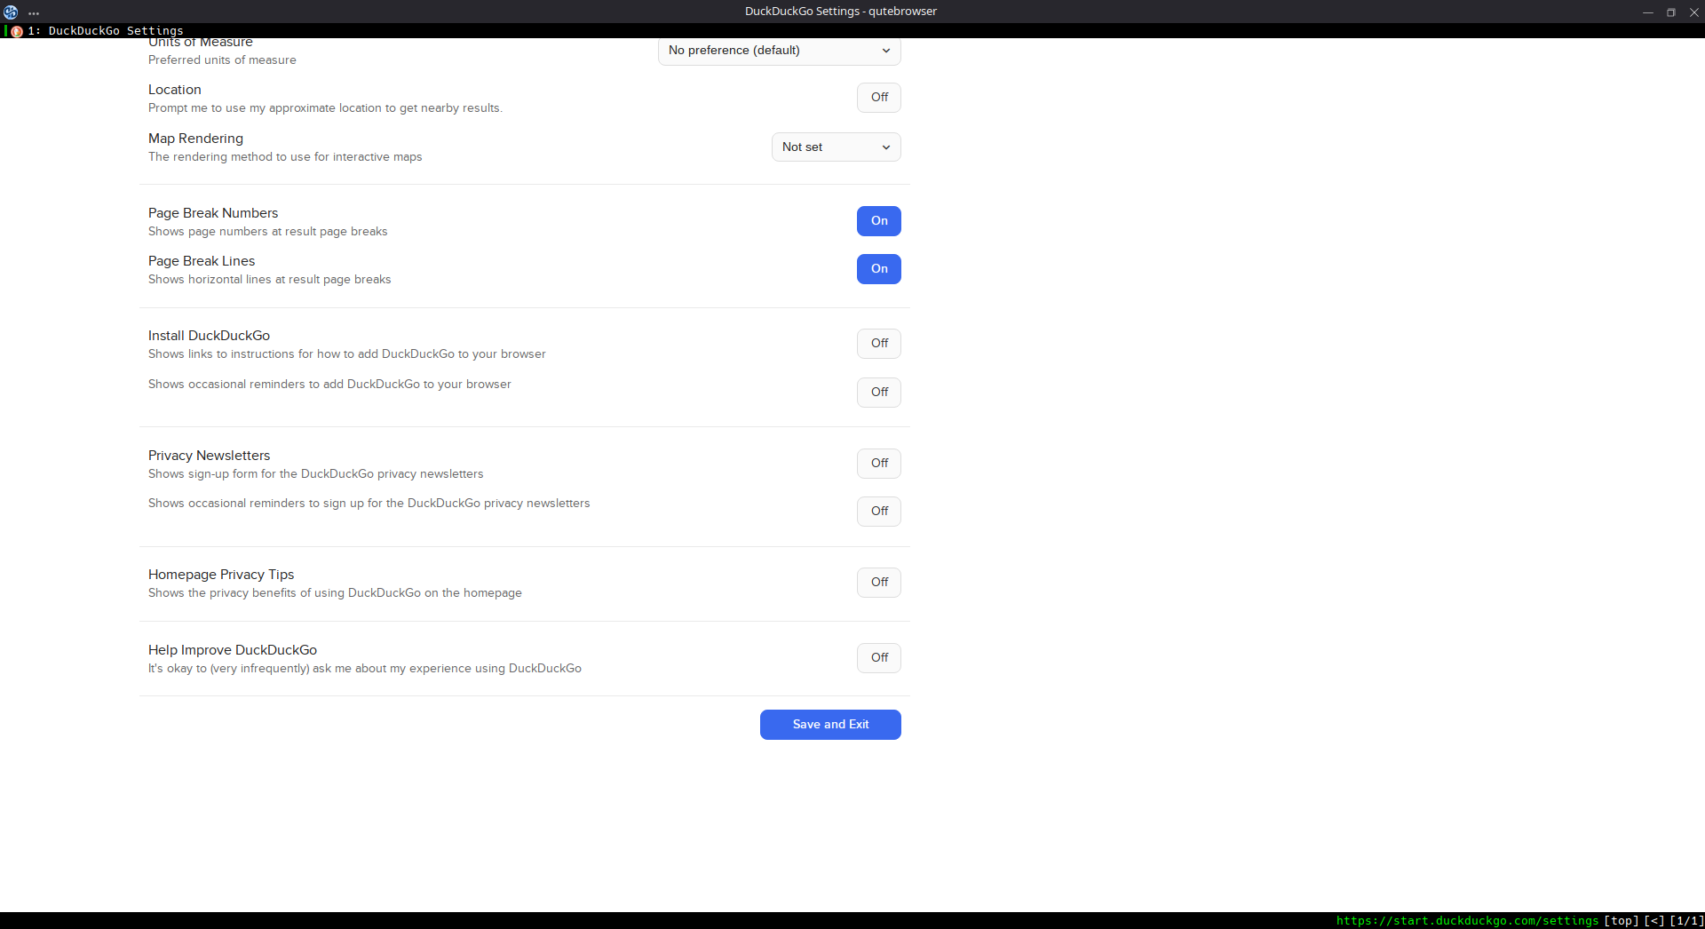Open the three-dots window menu
Image resolution: width=1705 pixels, height=929 pixels.
34,12
